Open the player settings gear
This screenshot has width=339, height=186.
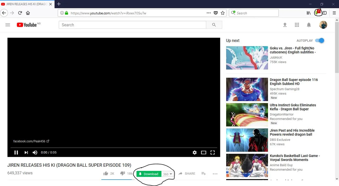(x=195, y=152)
